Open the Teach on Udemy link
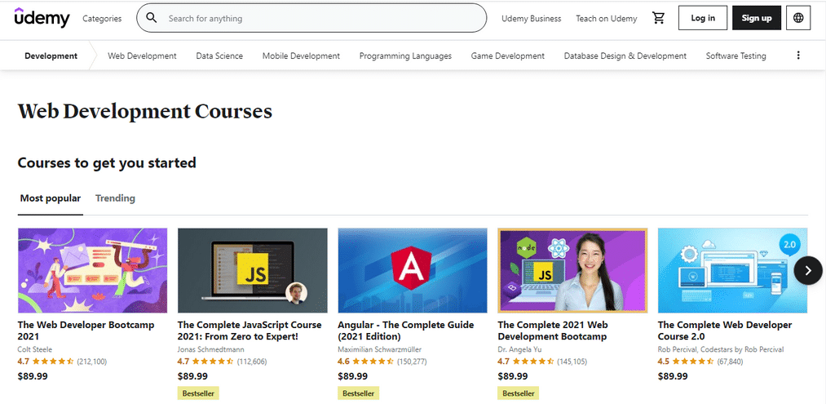Viewport: 826px width, 404px height. pos(607,19)
